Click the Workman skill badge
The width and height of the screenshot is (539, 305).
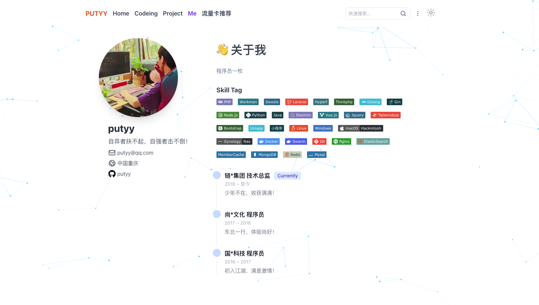(248, 102)
